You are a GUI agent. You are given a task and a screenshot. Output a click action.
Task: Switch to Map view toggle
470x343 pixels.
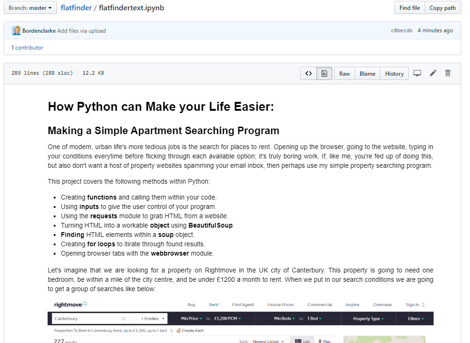pyautogui.click(x=324, y=341)
